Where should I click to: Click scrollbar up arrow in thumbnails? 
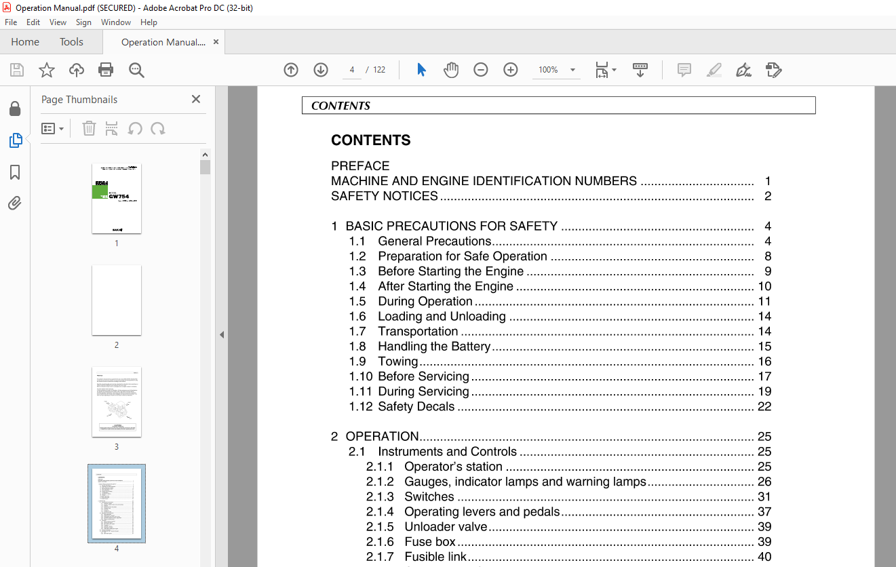(206, 154)
